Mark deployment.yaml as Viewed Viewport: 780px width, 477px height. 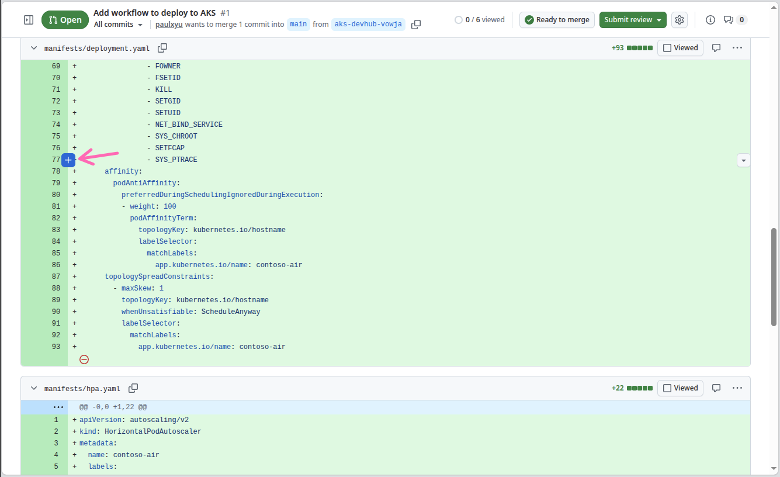(680, 48)
